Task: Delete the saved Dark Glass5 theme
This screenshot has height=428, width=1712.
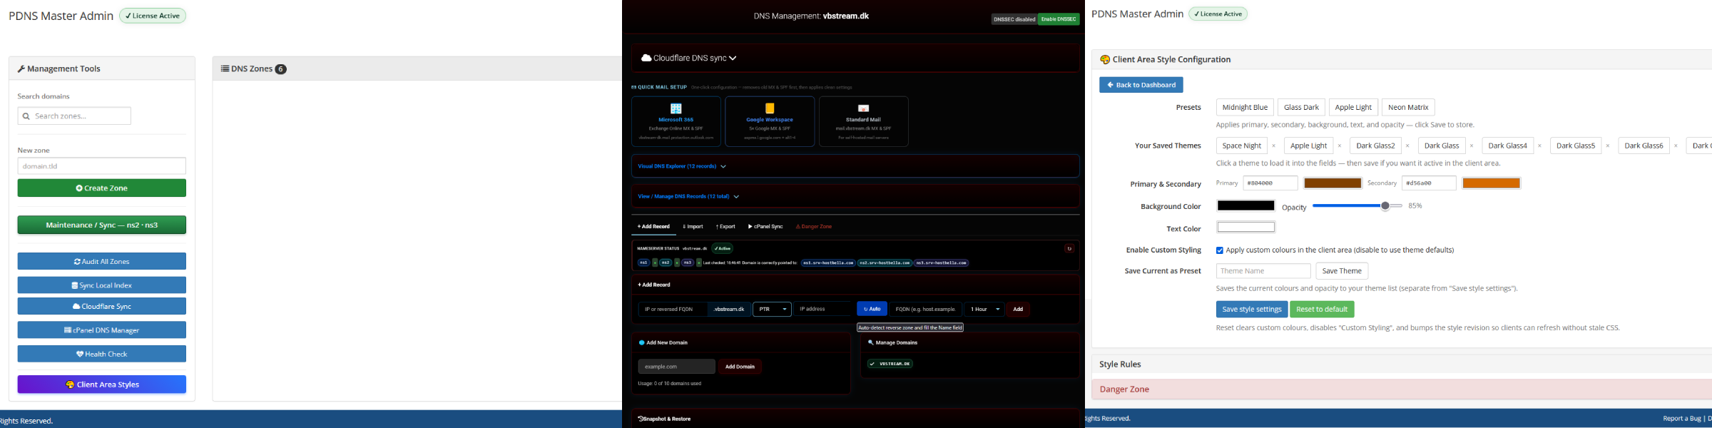Action: [x=1608, y=146]
